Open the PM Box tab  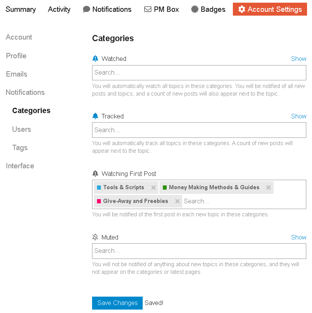161,10
